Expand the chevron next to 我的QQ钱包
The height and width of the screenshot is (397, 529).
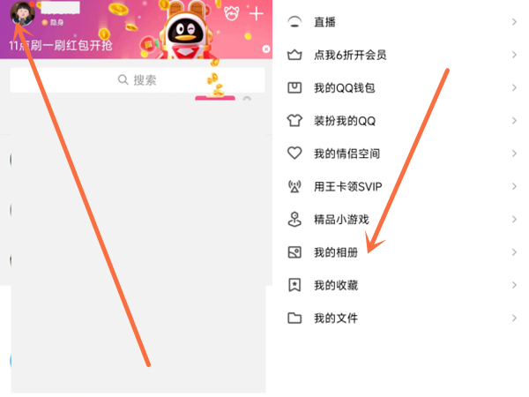click(x=514, y=87)
